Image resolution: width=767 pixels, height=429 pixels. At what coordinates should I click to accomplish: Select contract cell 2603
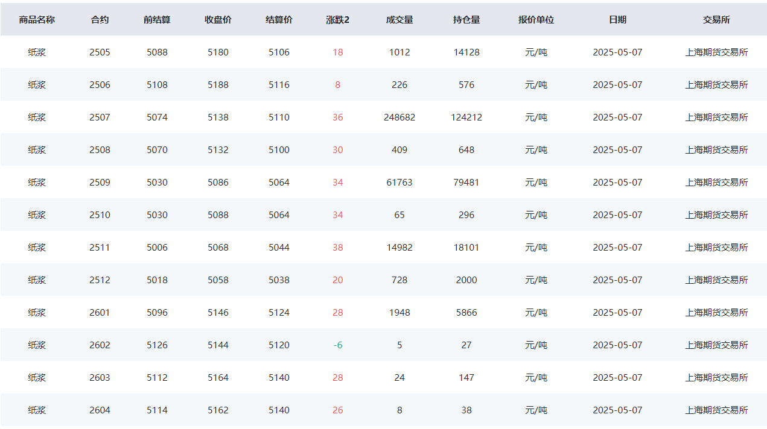[100, 378]
